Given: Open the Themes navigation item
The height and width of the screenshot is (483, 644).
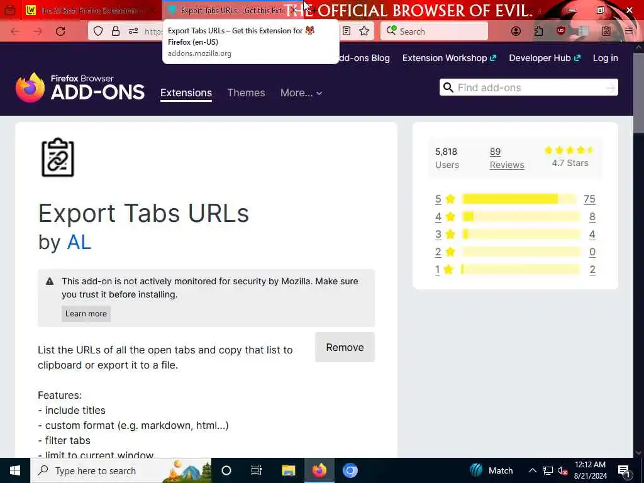Looking at the screenshot, I should (x=246, y=93).
